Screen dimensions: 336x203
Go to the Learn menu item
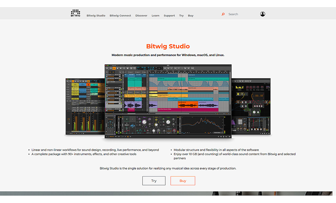pyautogui.click(x=155, y=15)
